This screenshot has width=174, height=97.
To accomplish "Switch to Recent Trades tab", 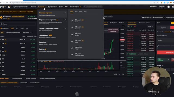I will pyautogui.click(x=144, y=23).
